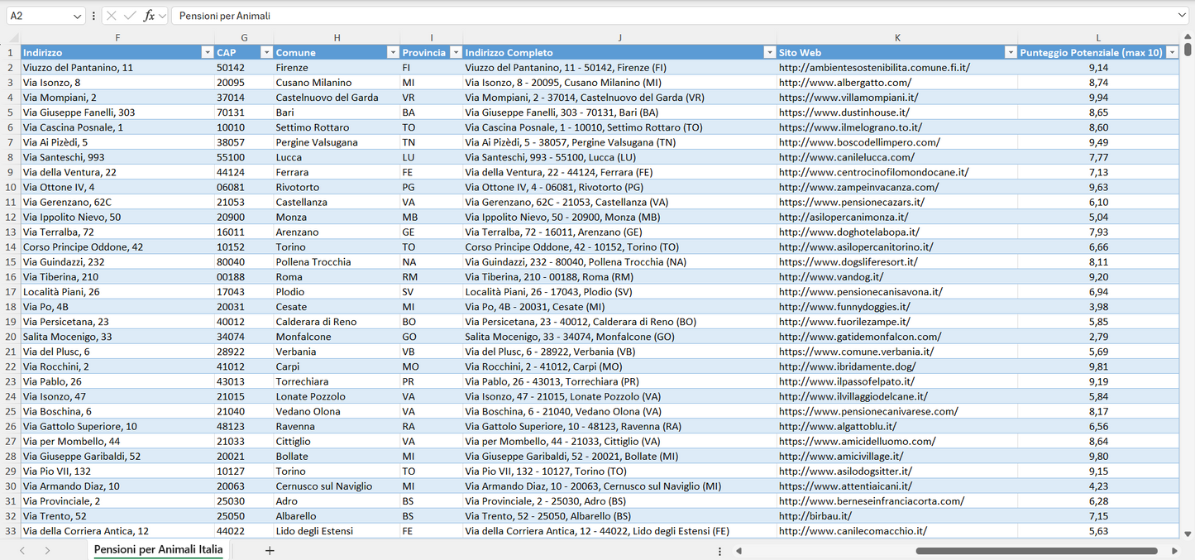Expand the formula bar with the chevron

tap(1182, 16)
